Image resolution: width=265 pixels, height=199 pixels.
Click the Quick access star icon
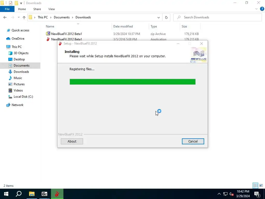tap(8, 30)
